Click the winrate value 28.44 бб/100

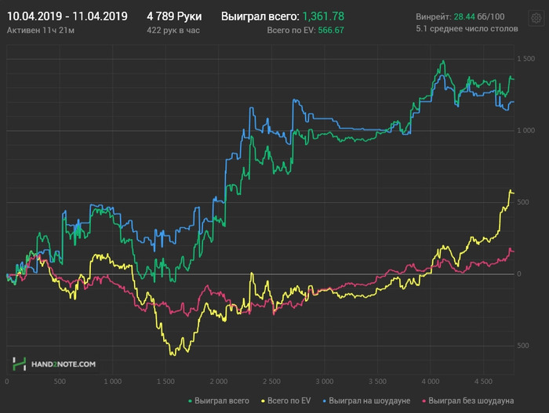click(x=479, y=16)
